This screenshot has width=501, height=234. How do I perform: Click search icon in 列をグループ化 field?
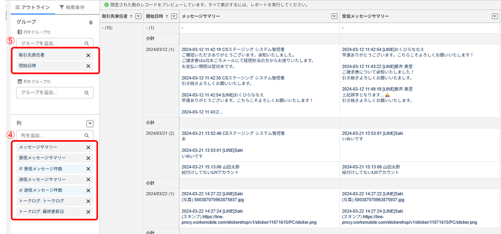[x=86, y=93]
